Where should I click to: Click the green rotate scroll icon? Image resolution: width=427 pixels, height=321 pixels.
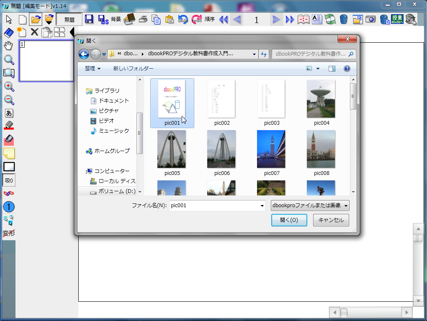coord(330,19)
